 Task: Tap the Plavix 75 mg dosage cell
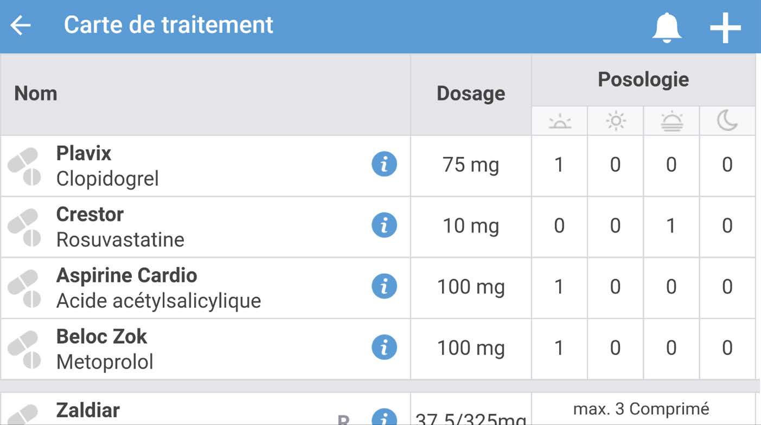[x=471, y=165]
